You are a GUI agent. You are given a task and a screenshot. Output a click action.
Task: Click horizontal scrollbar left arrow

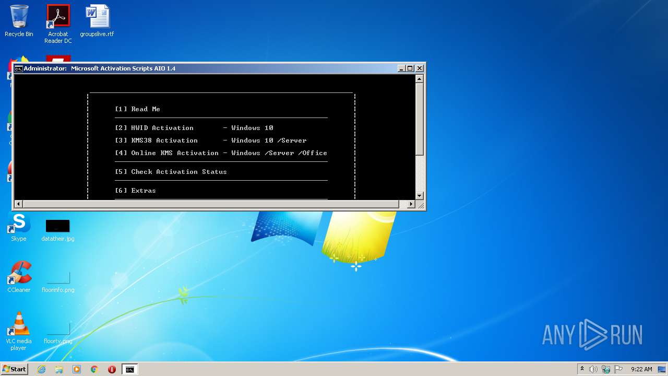[x=19, y=204]
